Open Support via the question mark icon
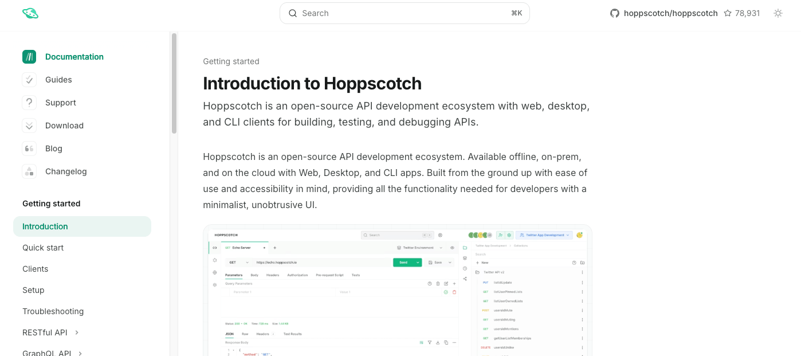This screenshot has width=801, height=356. click(x=29, y=103)
